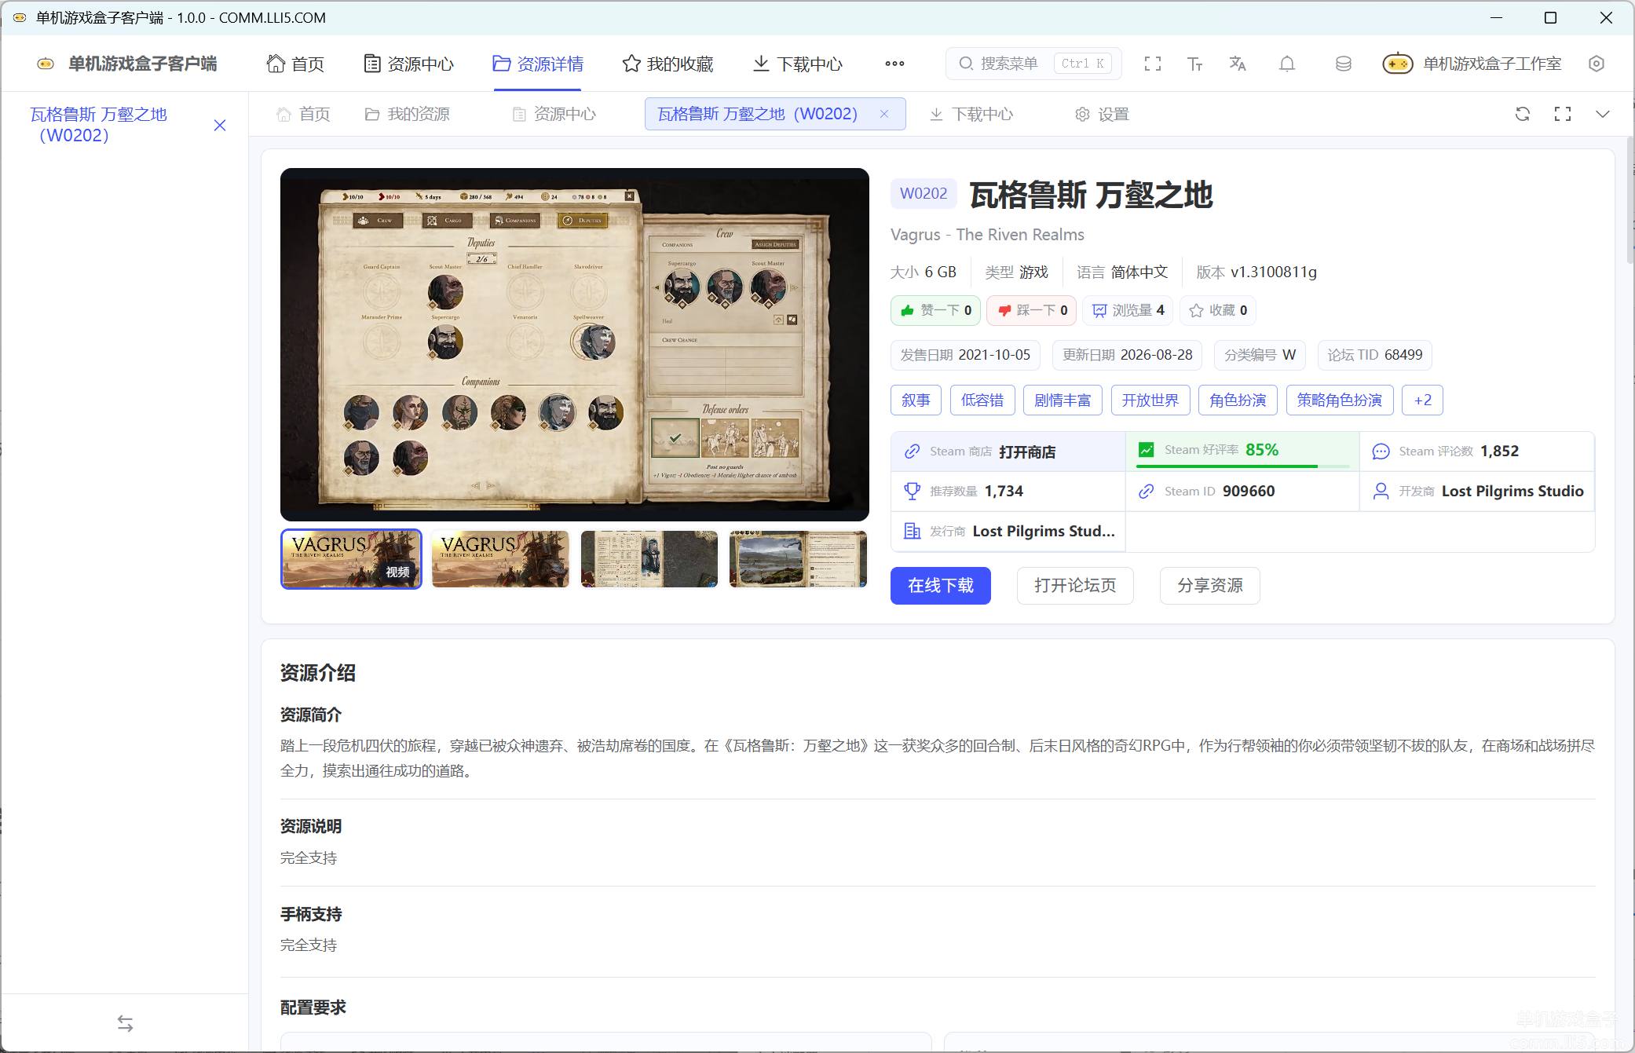The height and width of the screenshot is (1053, 1635).
Task: Open 资源中心 in main navigation
Action: tap(409, 64)
